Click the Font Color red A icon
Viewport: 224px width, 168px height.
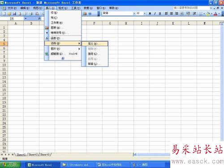215,14
